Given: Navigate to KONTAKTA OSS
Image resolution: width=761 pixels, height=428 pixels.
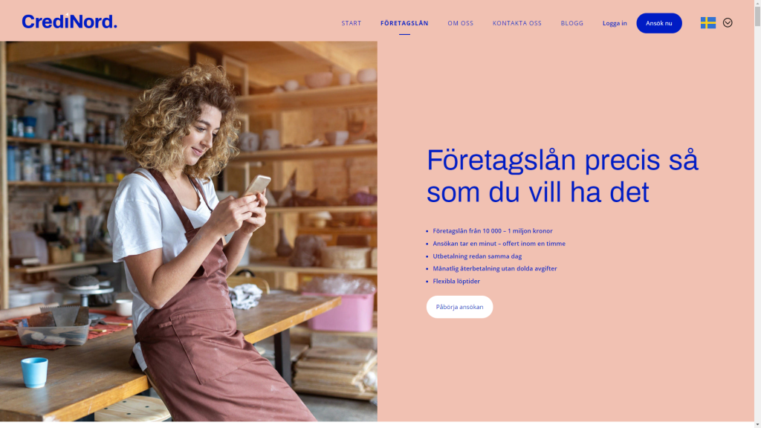Looking at the screenshot, I should [x=517, y=23].
